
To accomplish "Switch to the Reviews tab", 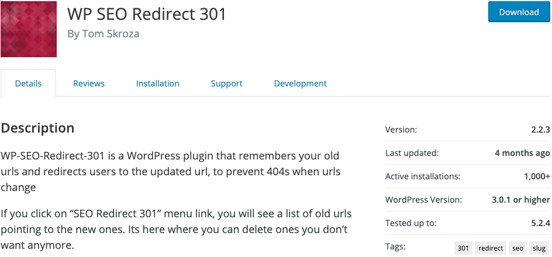I will tap(89, 84).
